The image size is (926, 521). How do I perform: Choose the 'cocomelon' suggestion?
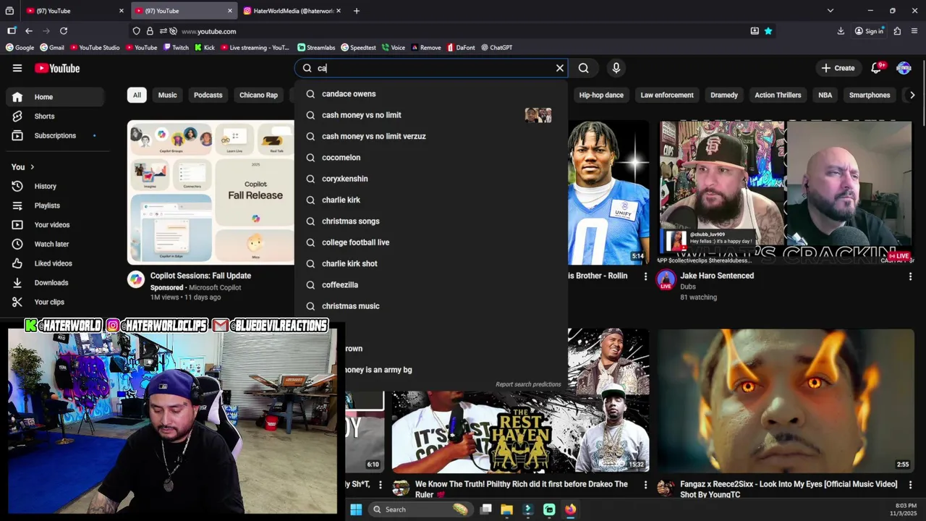click(430, 157)
